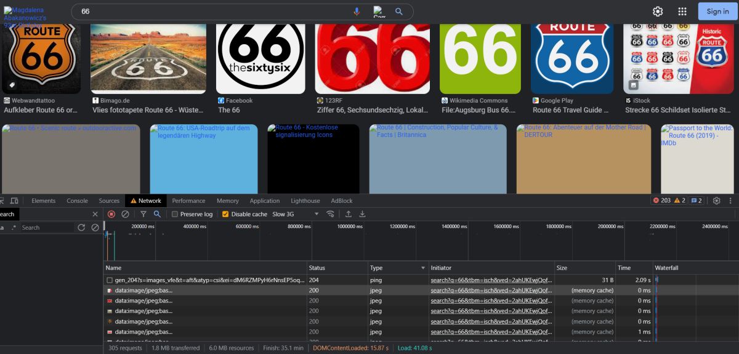
Task: Uncheck the Disable cache checkbox
Action: [225, 214]
